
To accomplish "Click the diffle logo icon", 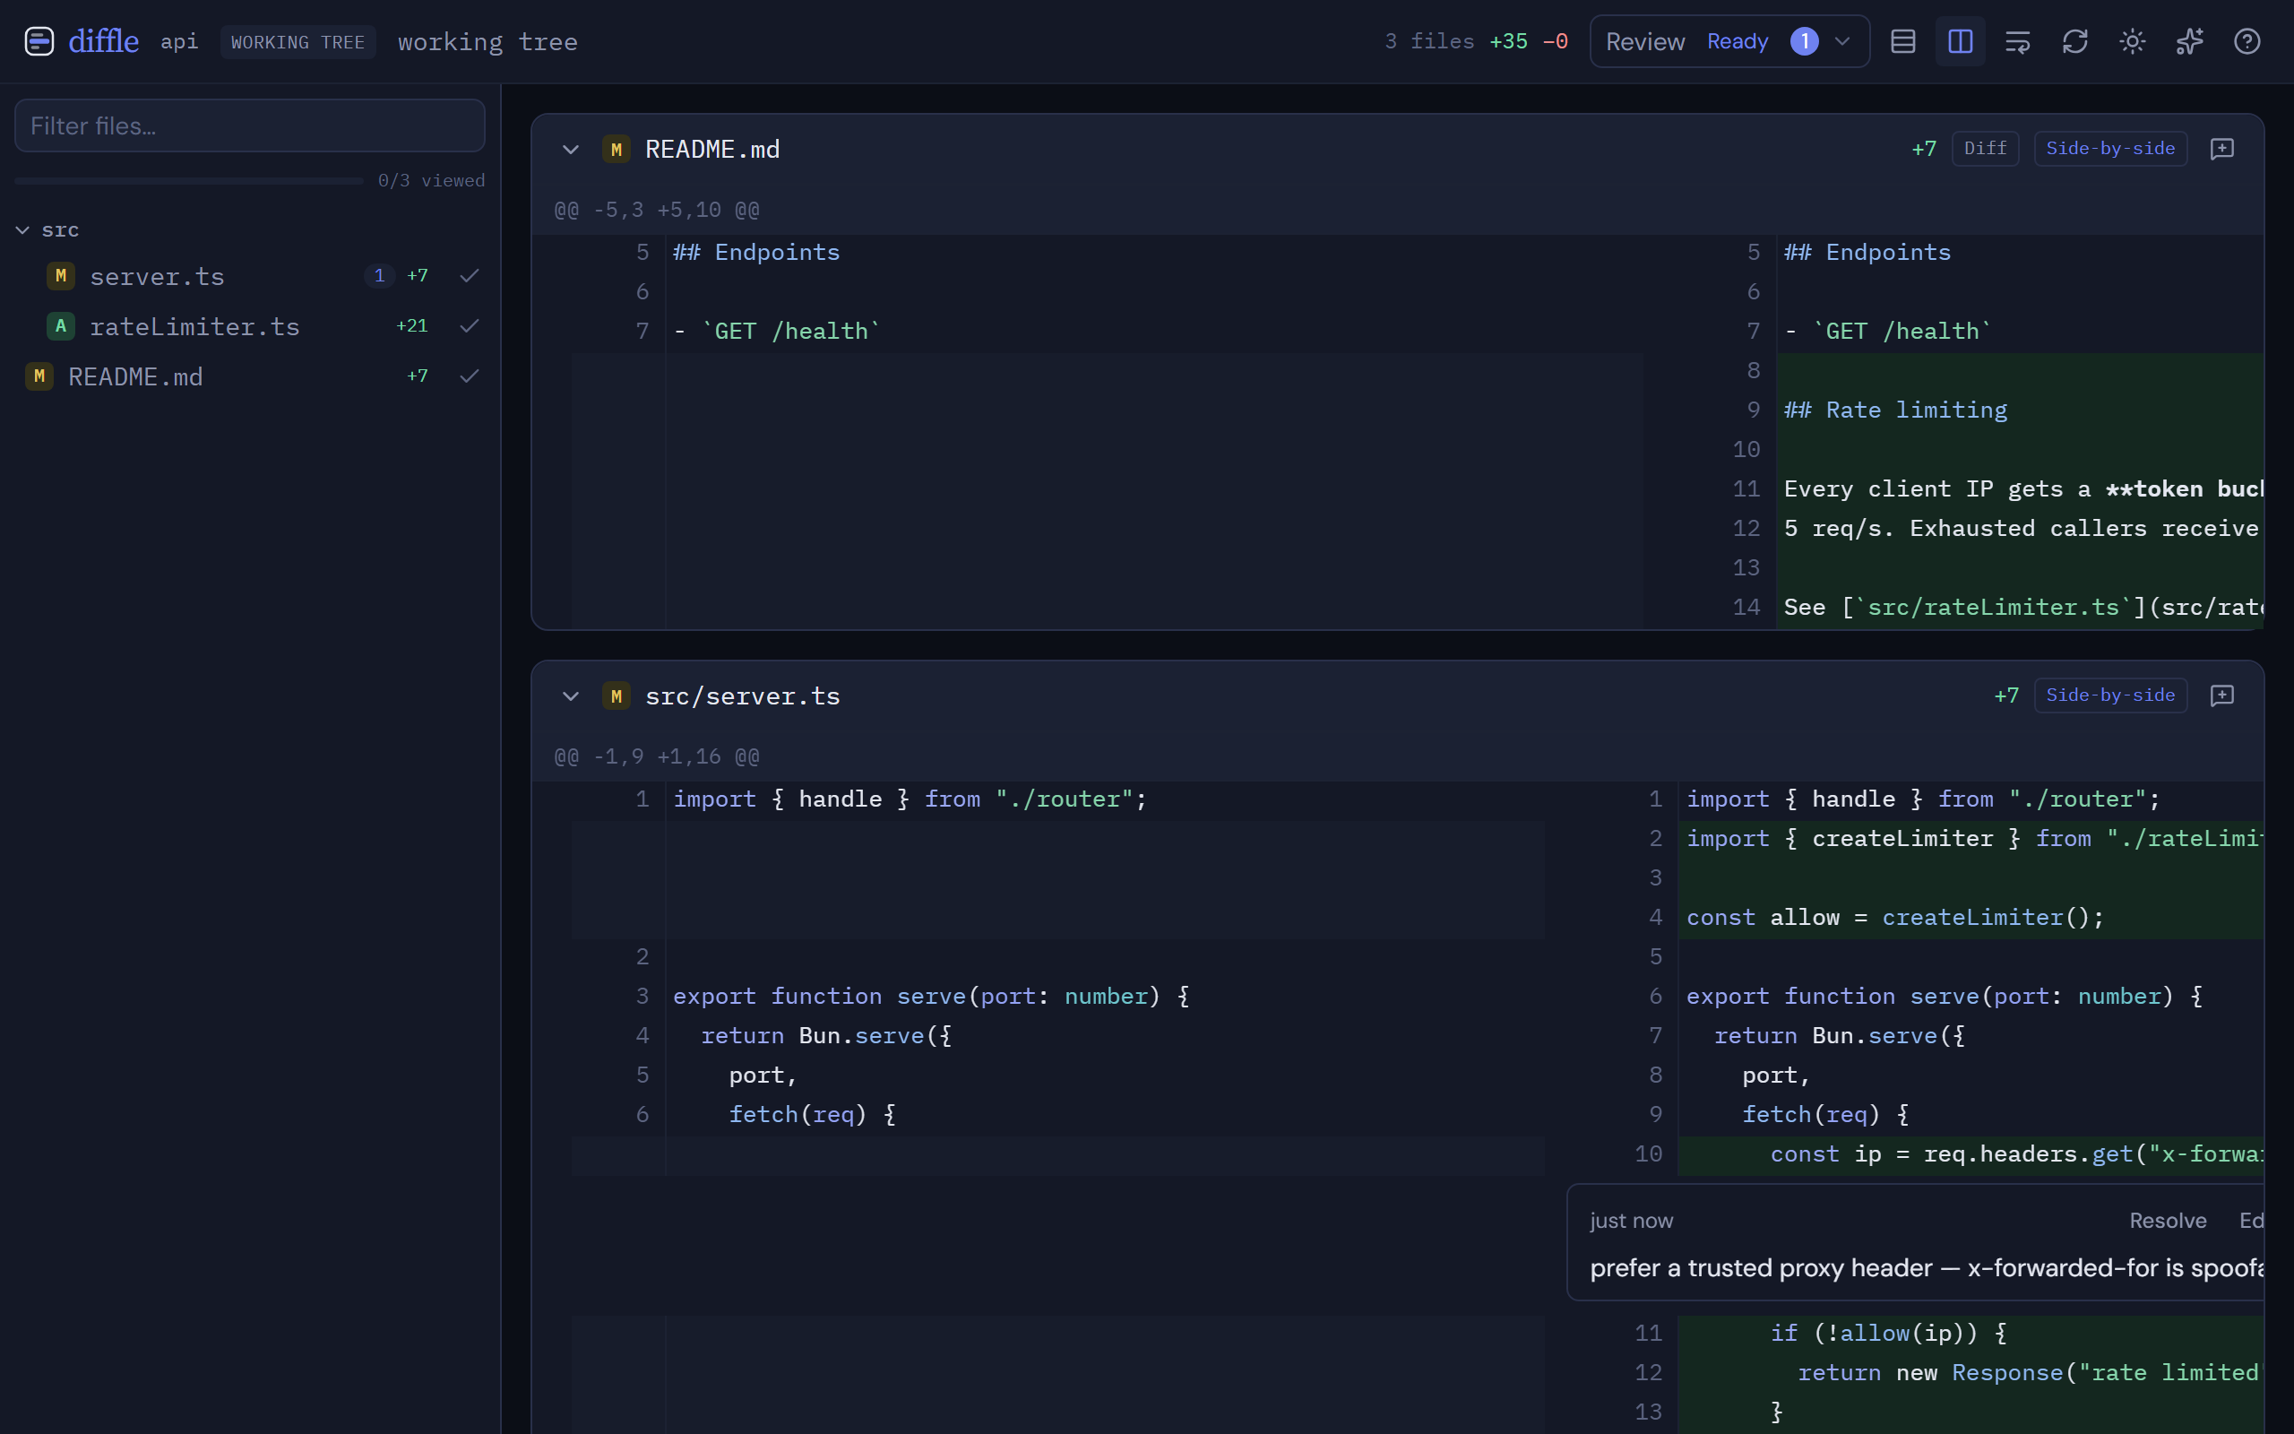I will pos(39,42).
